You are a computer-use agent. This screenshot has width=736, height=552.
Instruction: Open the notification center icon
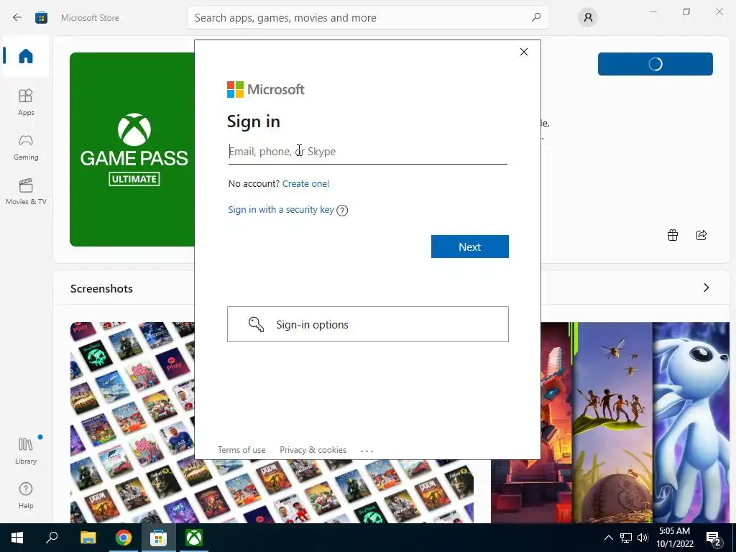coord(714,538)
